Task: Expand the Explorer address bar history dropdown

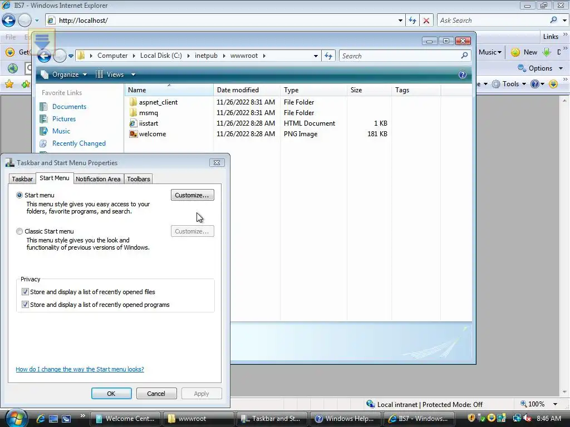Action: 316,56
